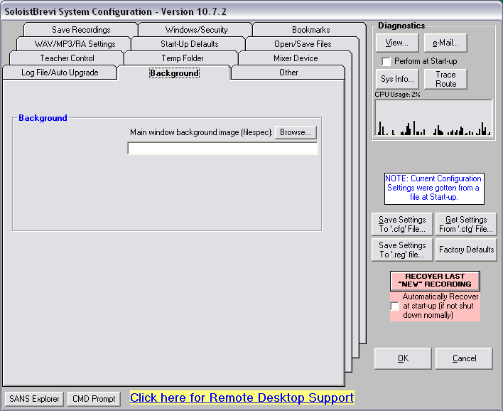
Task: Switch to the Windows/Security tab
Action: [x=196, y=30]
